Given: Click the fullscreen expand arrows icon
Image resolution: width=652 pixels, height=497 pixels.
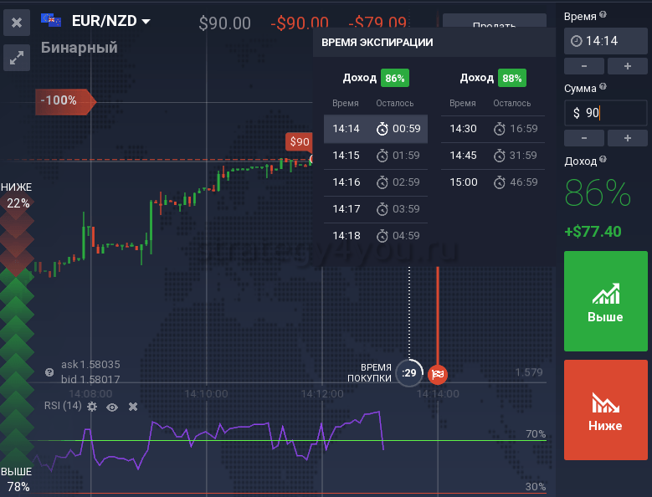Looking at the screenshot, I should (x=17, y=57).
